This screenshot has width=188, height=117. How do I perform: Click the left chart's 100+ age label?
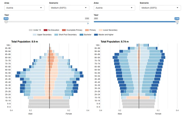point(9,45)
